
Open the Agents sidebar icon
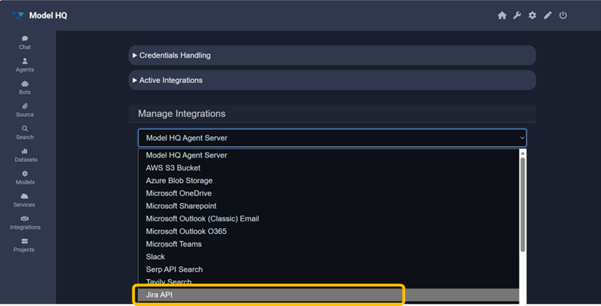pyautogui.click(x=25, y=61)
